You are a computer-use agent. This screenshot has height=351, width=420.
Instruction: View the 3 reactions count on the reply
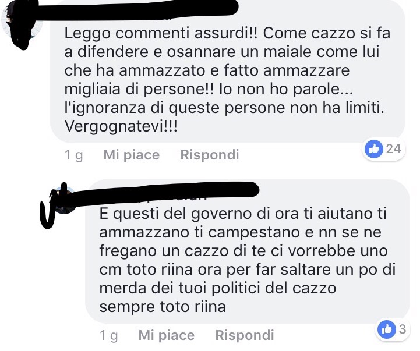pyautogui.click(x=402, y=329)
